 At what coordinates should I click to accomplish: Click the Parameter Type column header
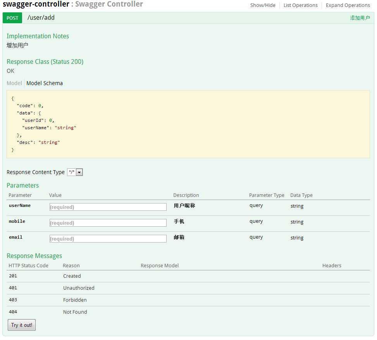267,195
